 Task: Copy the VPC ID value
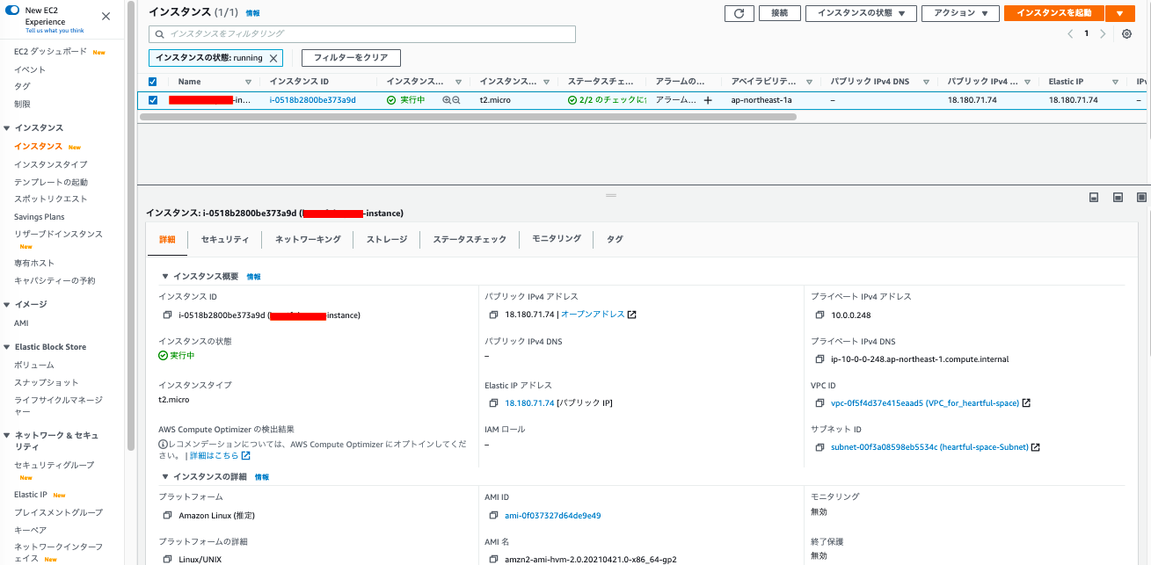[819, 403]
